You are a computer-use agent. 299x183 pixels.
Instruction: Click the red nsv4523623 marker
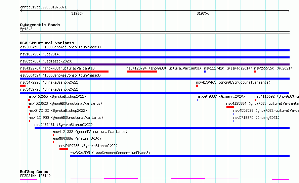[29, 107]
